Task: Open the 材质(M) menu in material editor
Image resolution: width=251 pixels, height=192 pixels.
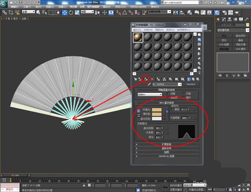Action: [x=148, y=30]
